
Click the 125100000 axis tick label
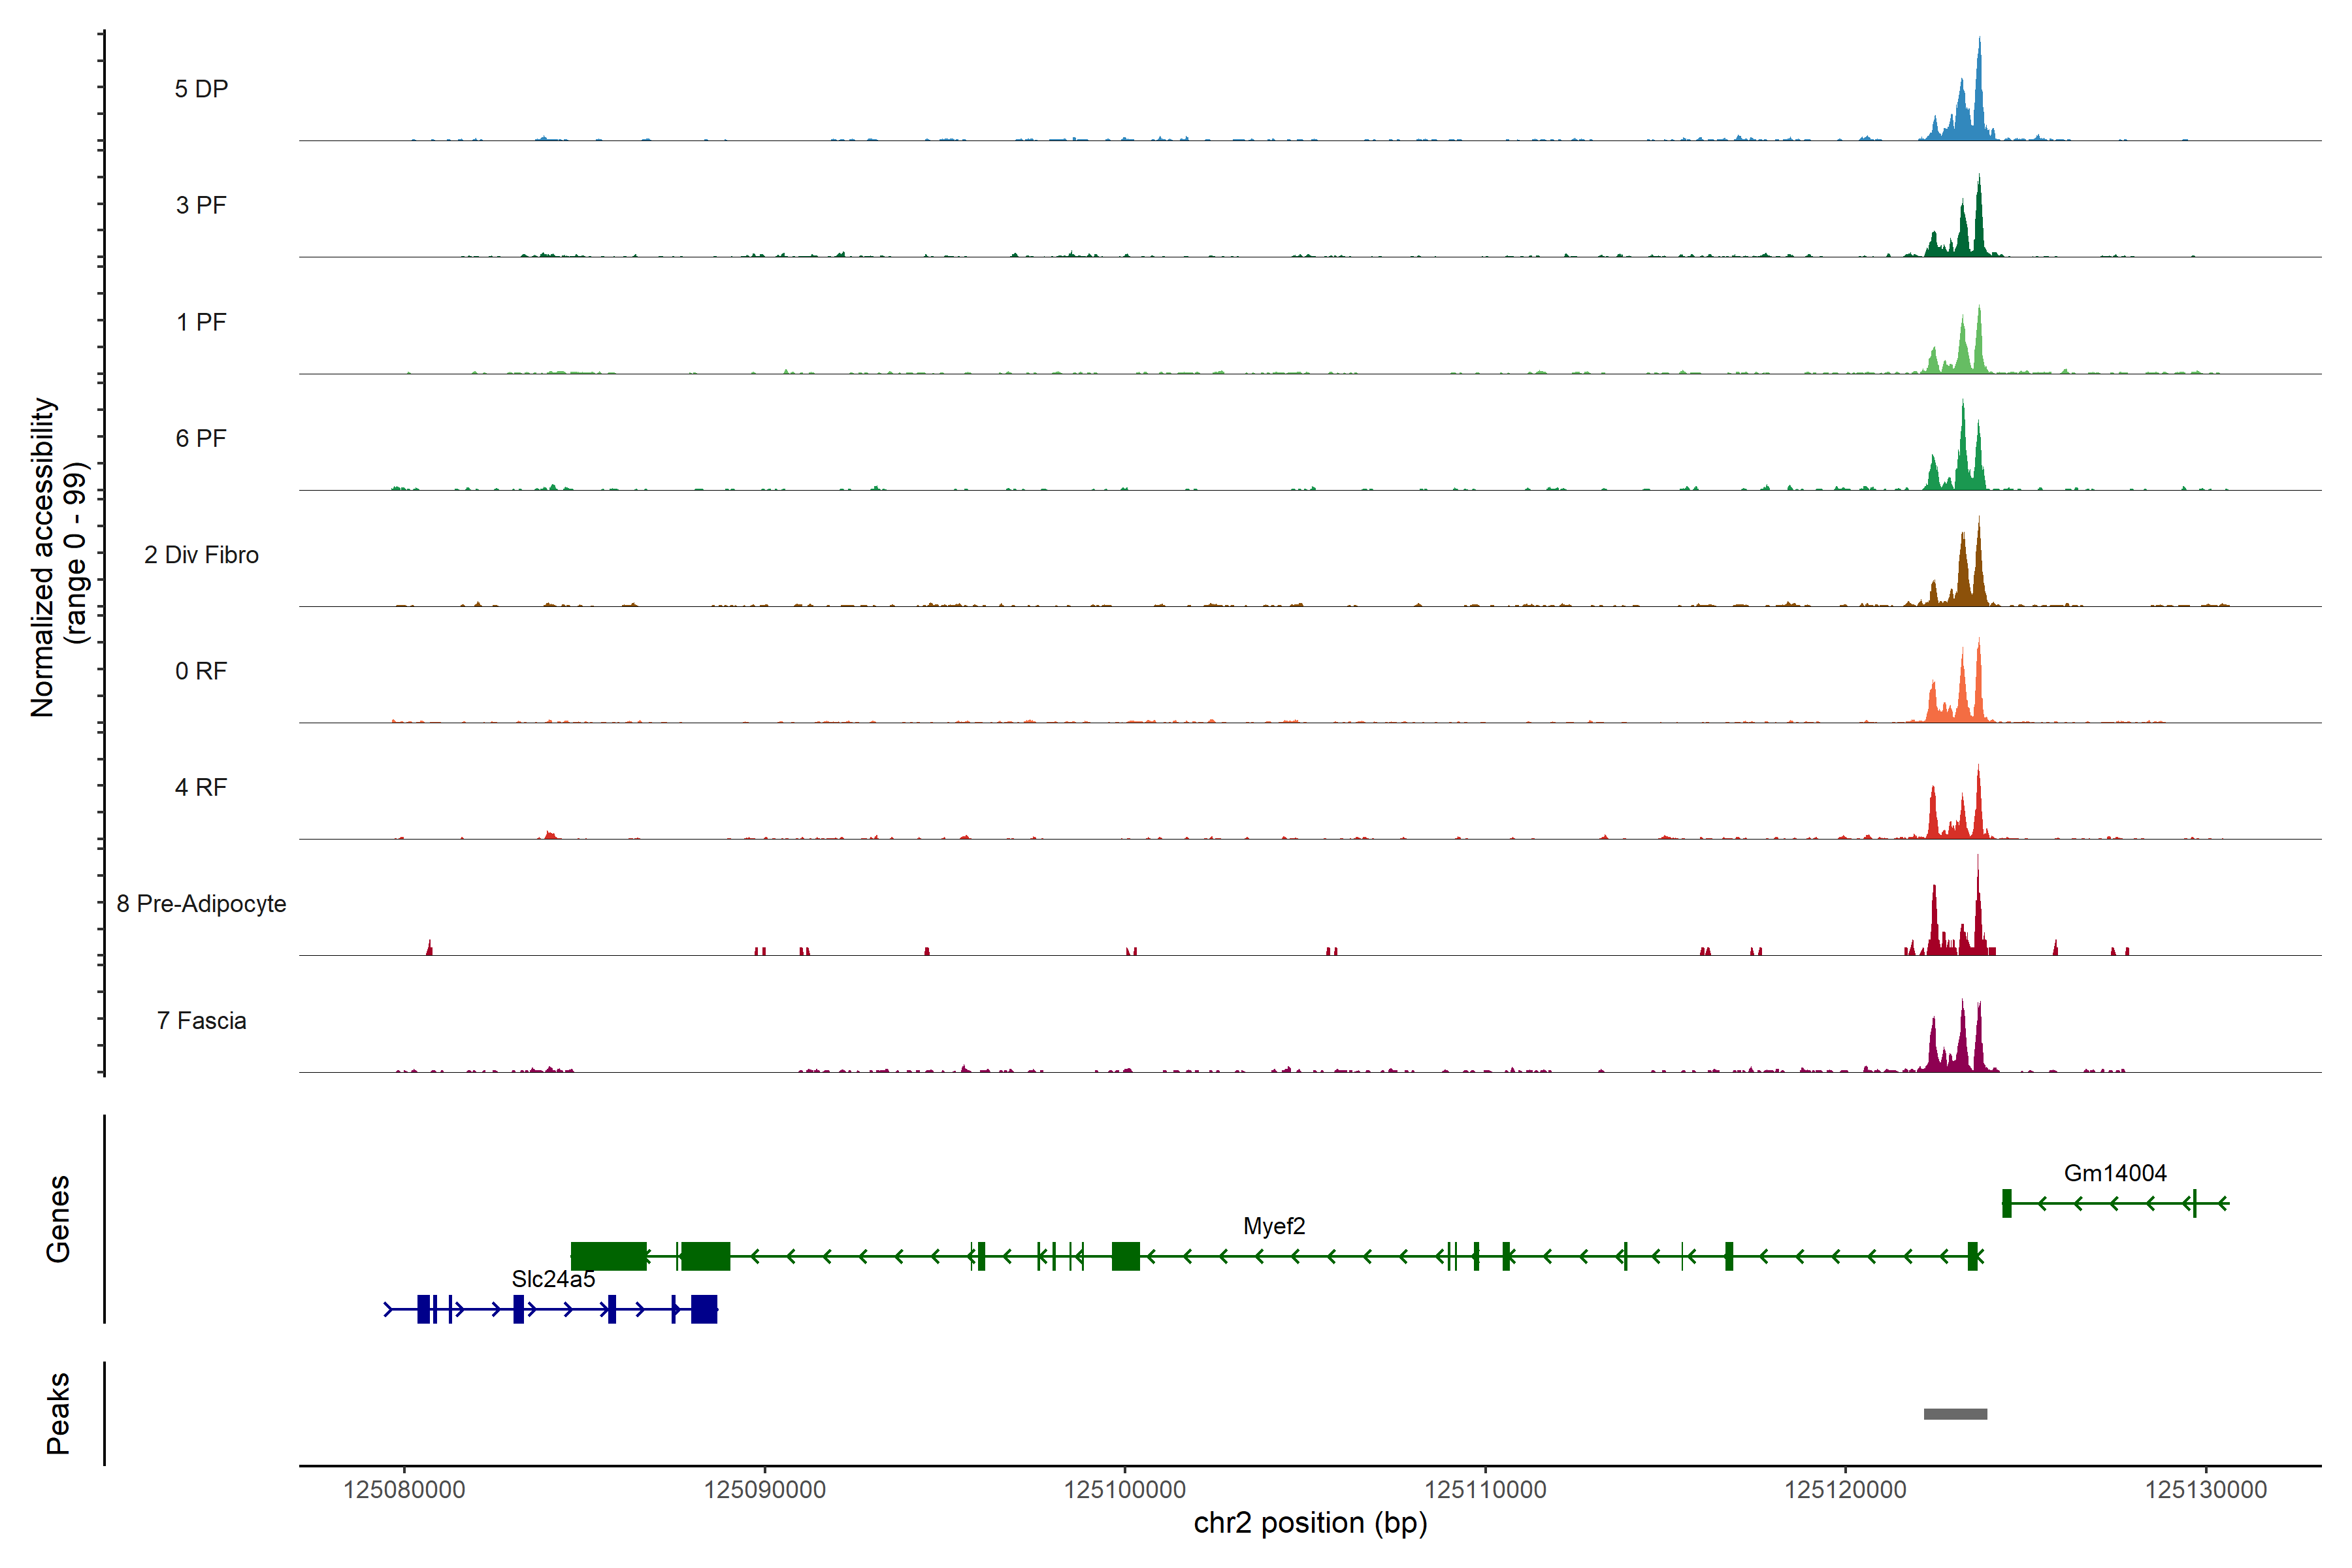1124,1490
